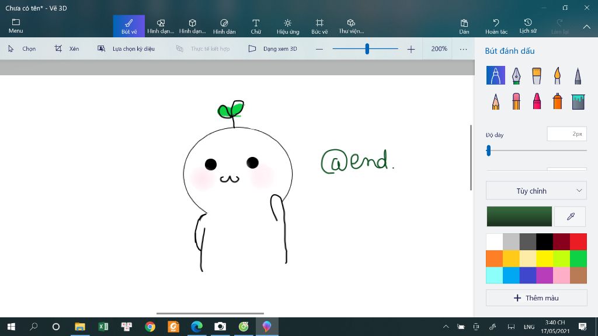This screenshot has height=336, width=598.
Task: Activate Lựa chọn kỳ diệu magic select
Action: (126, 49)
